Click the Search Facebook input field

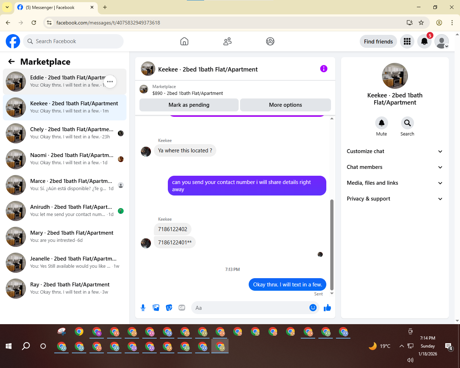pos(73,41)
